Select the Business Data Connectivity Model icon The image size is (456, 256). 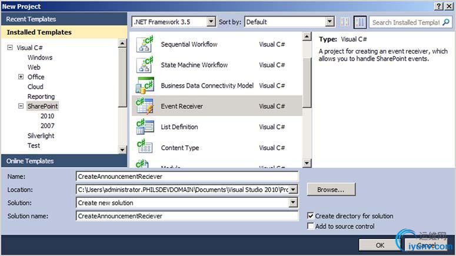click(x=145, y=85)
